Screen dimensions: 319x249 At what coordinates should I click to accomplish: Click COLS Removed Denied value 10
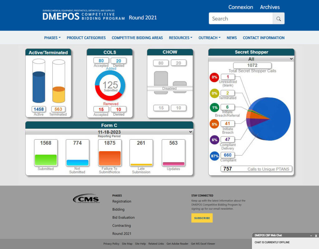tap(118, 109)
